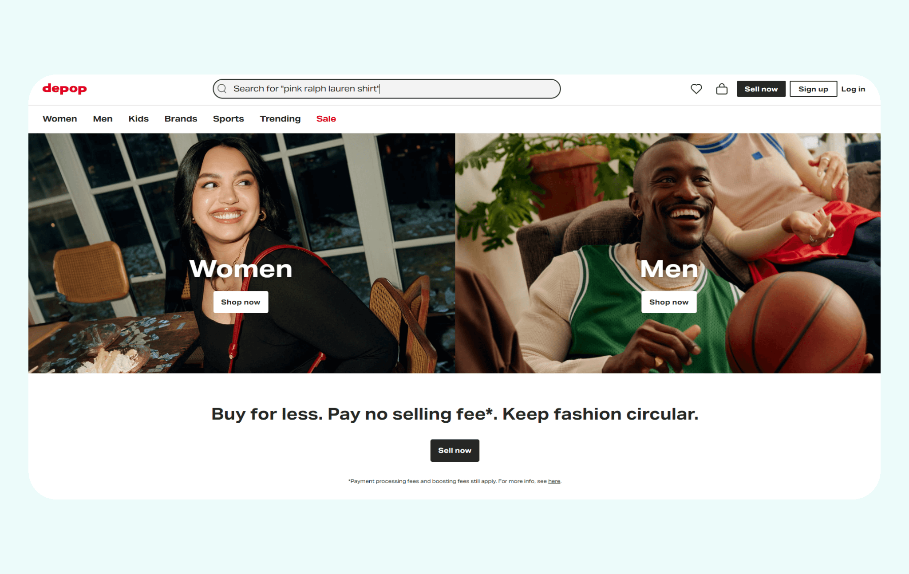Open the Sports menu
909x574 pixels.
(x=228, y=118)
